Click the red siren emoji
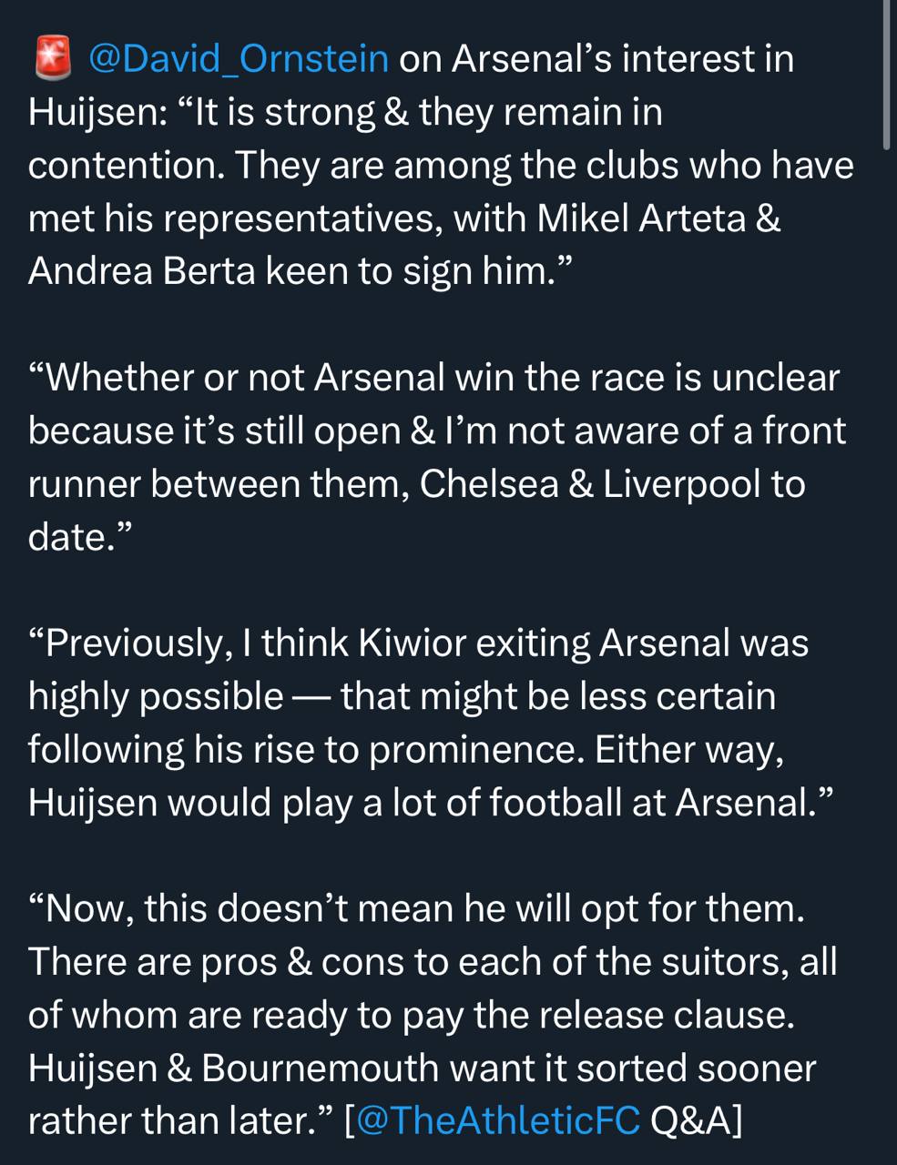Screen dimensions: 897x1165 pos(53,59)
